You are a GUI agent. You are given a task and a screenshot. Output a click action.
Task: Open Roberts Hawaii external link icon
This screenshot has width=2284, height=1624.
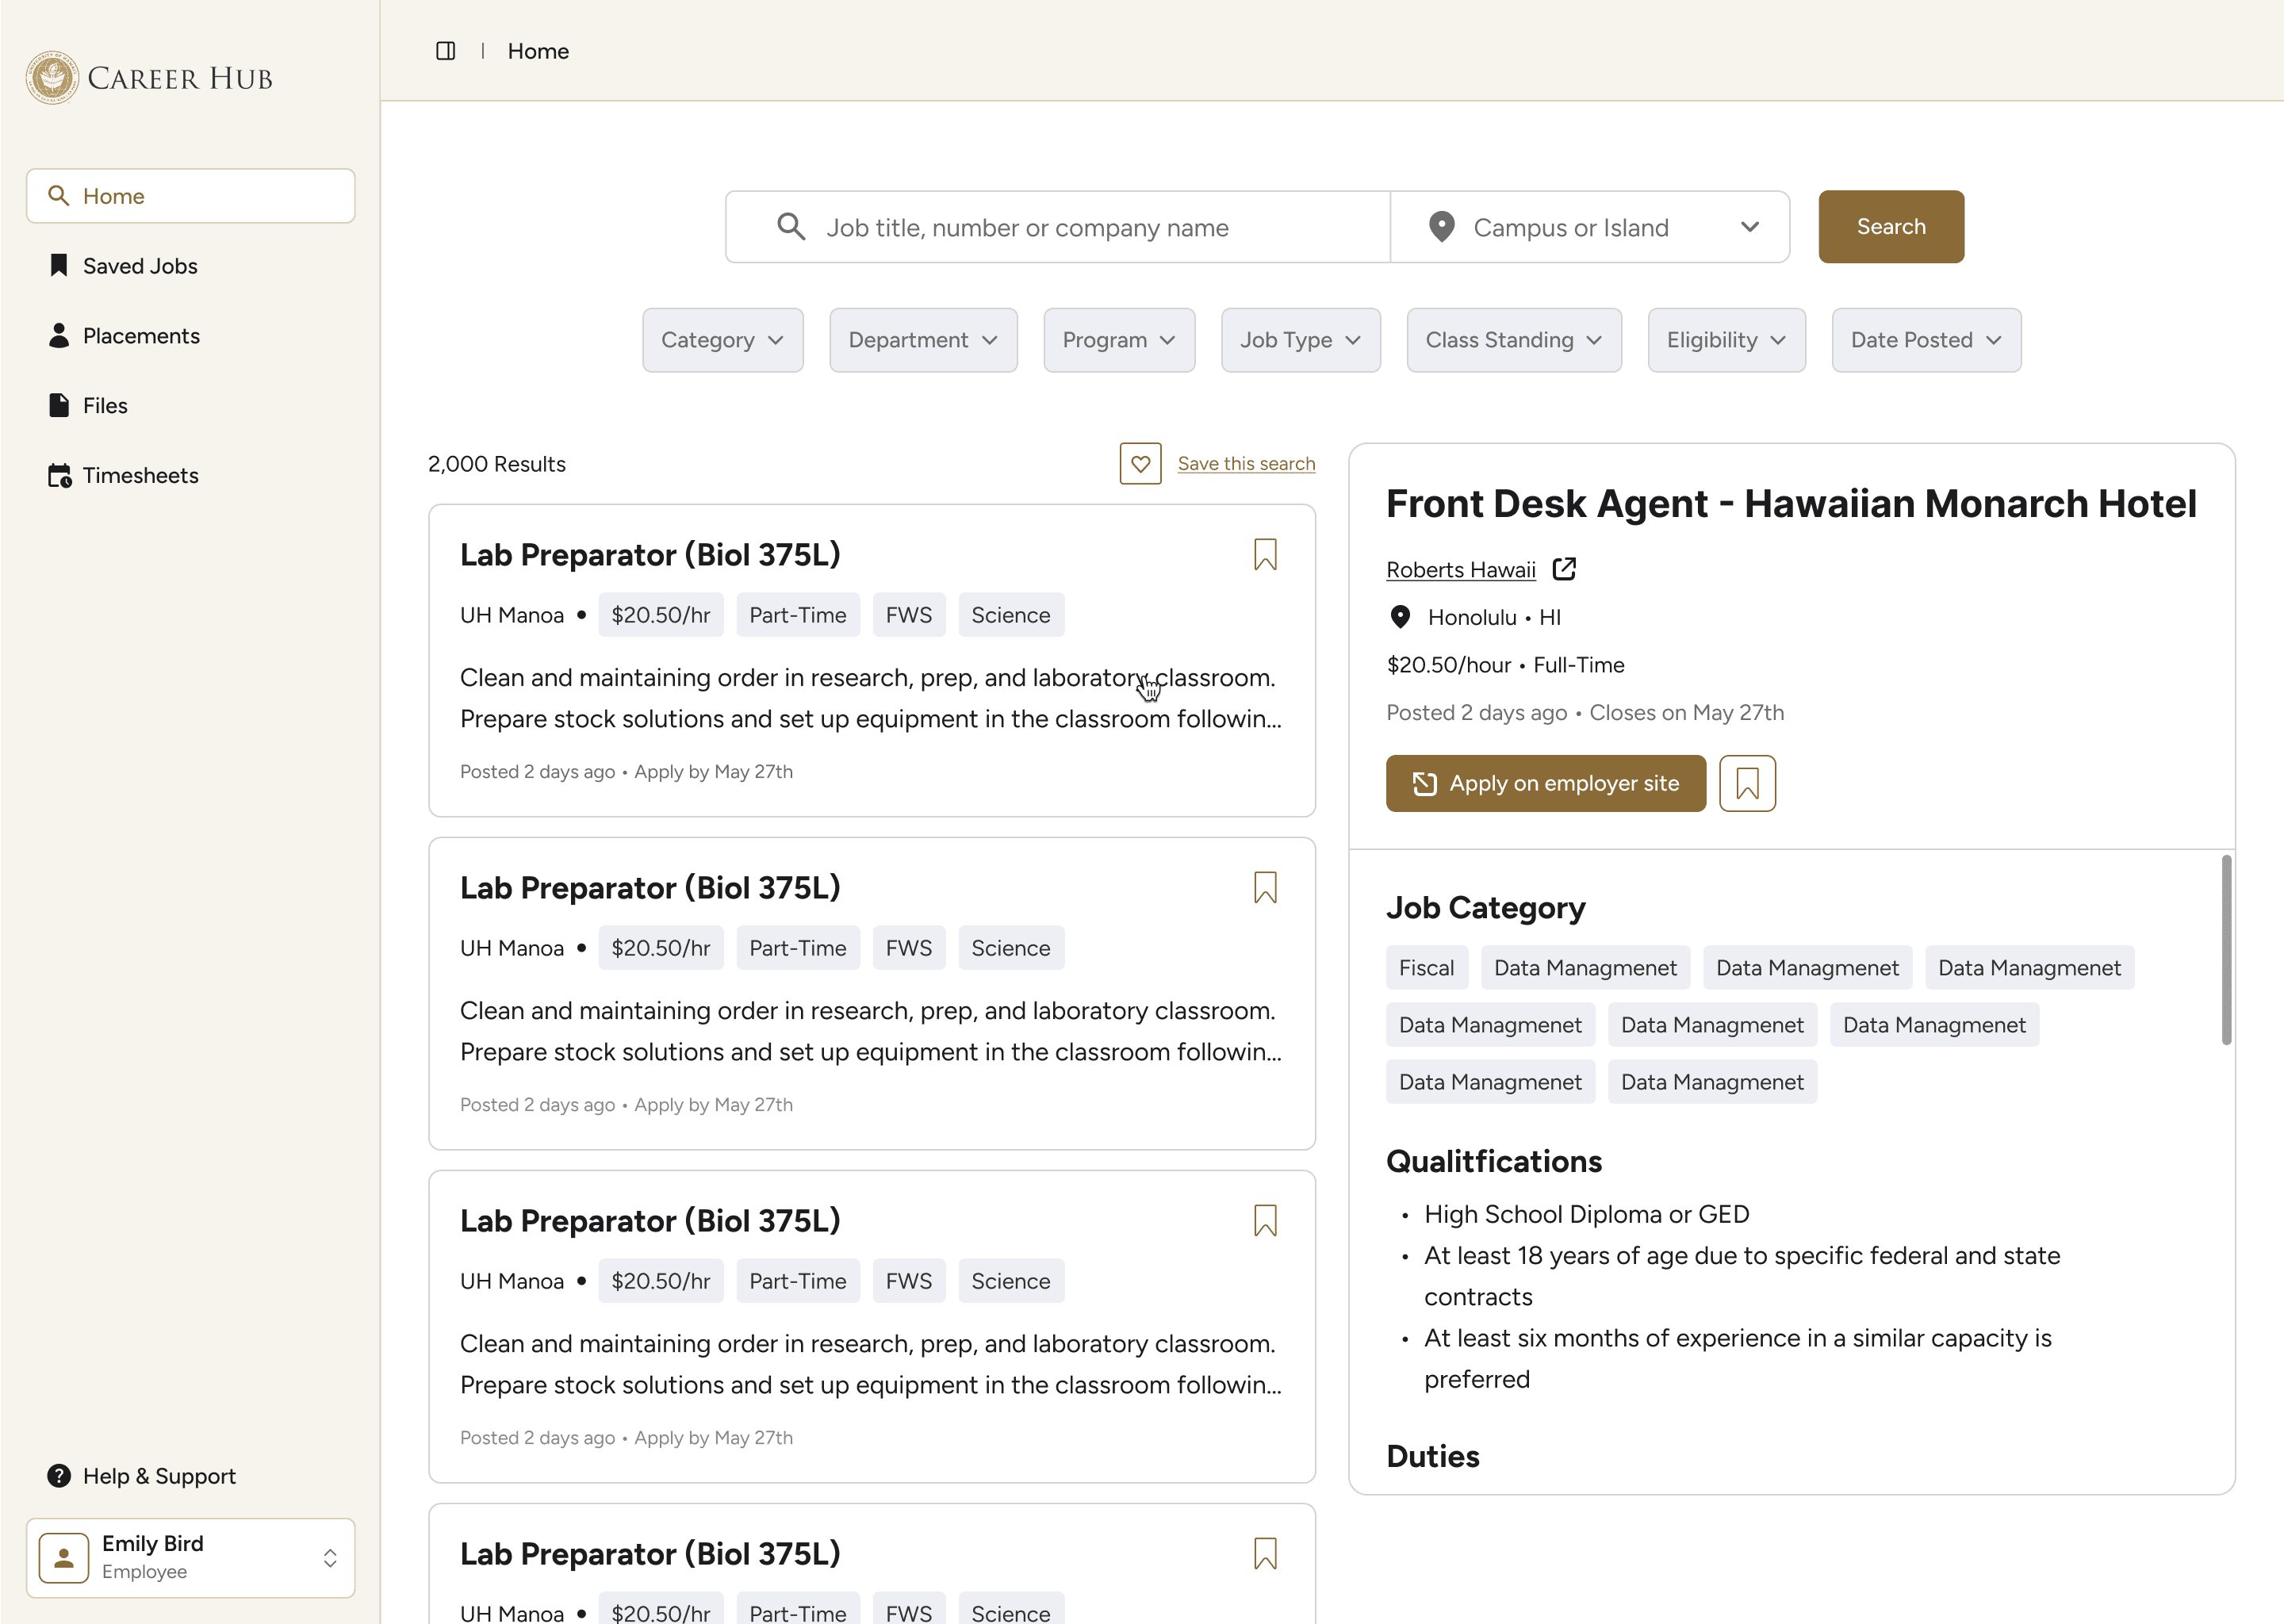tap(1564, 569)
